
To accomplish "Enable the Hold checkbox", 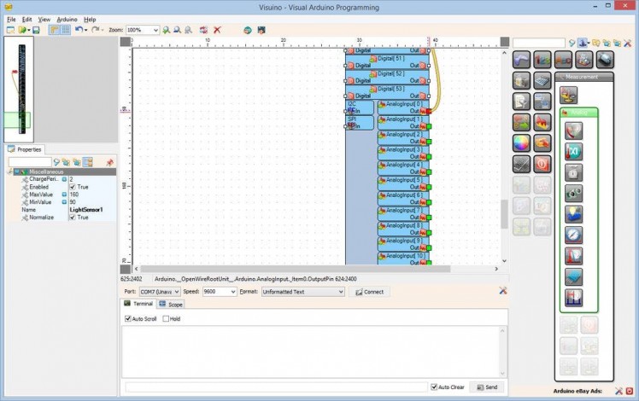I will click(x=166, y=319).
